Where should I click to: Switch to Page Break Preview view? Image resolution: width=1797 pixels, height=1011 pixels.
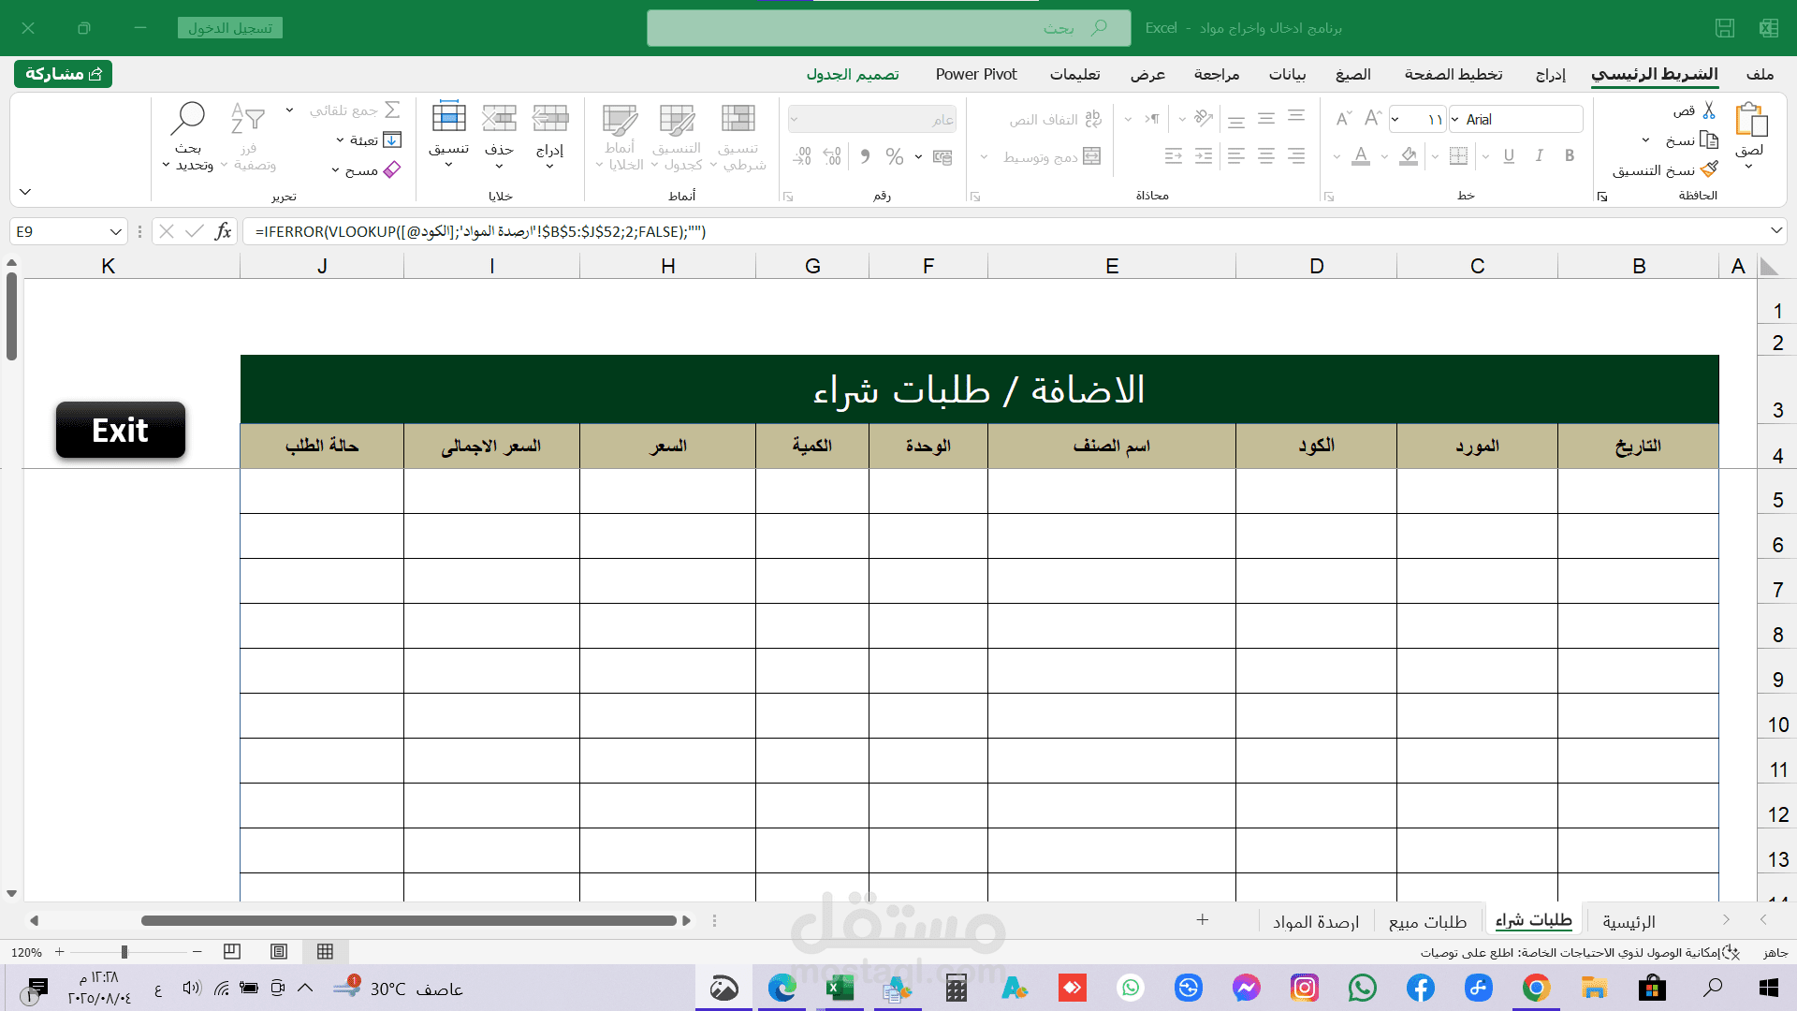[232, 952]
